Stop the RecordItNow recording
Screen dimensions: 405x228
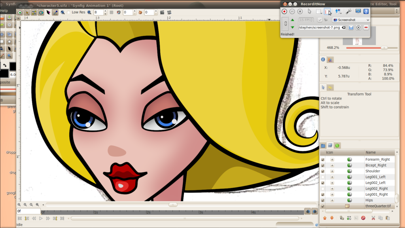[x=300, y=11]
